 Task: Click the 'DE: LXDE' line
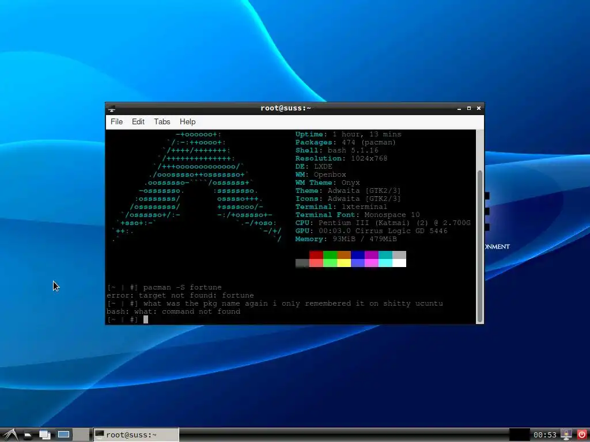coord(314,166)
